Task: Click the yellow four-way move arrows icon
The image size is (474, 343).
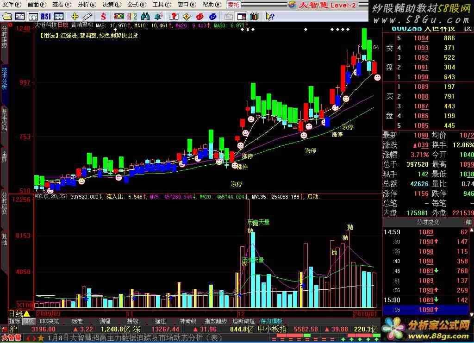Action: click(74, 16)
